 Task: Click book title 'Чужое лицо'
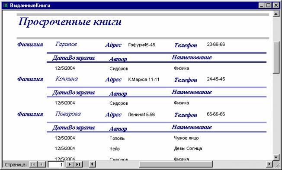[x=186, y=138]
